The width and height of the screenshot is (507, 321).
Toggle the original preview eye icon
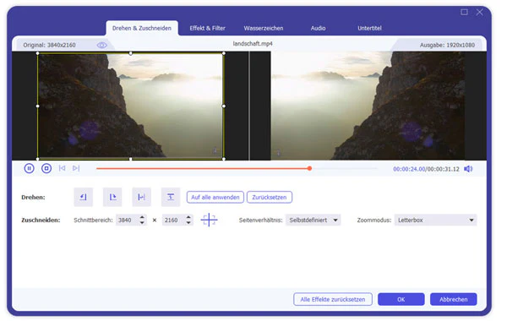tap(102, 46)
